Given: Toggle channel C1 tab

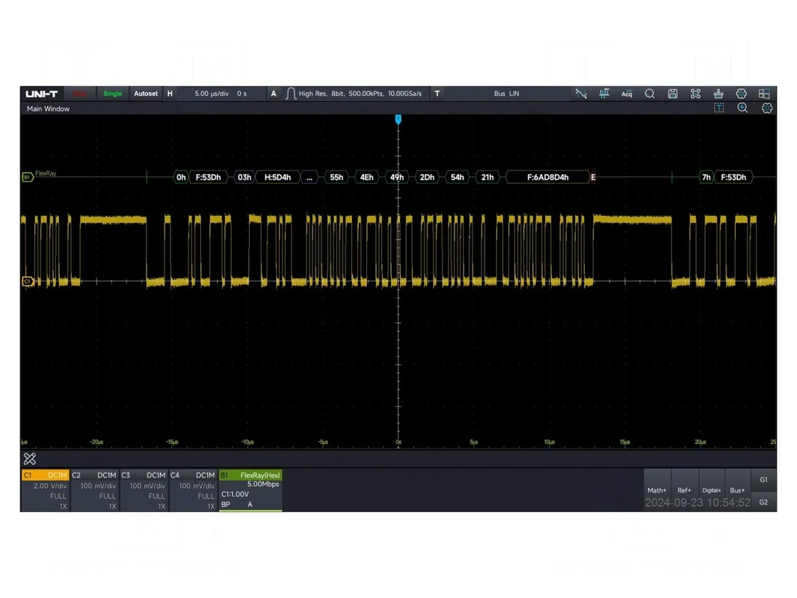Looking at the screenshot, I should pos(46,475).
